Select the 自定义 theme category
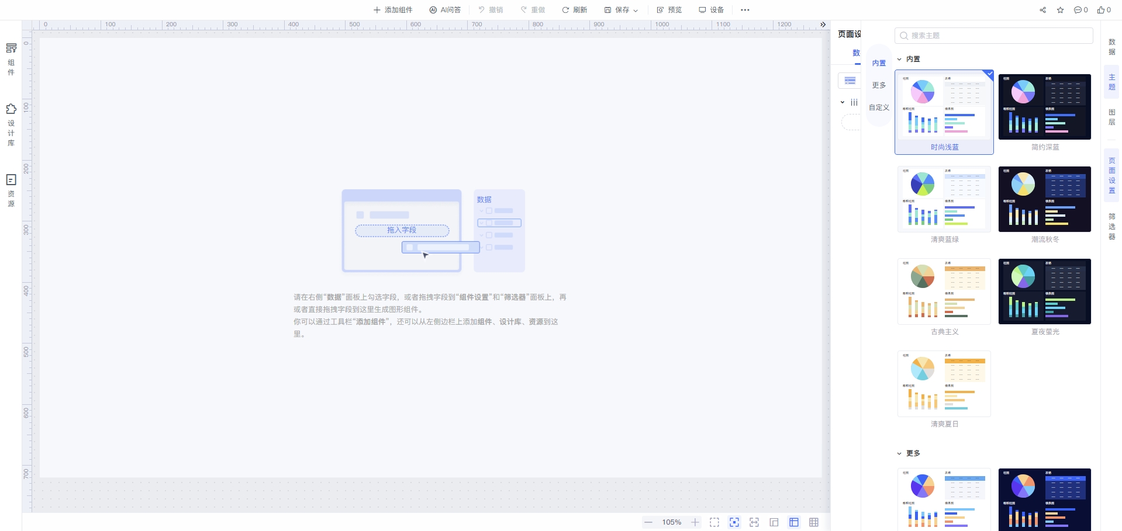The width and height of the screenshot is (1122, 531). (879, 107)
